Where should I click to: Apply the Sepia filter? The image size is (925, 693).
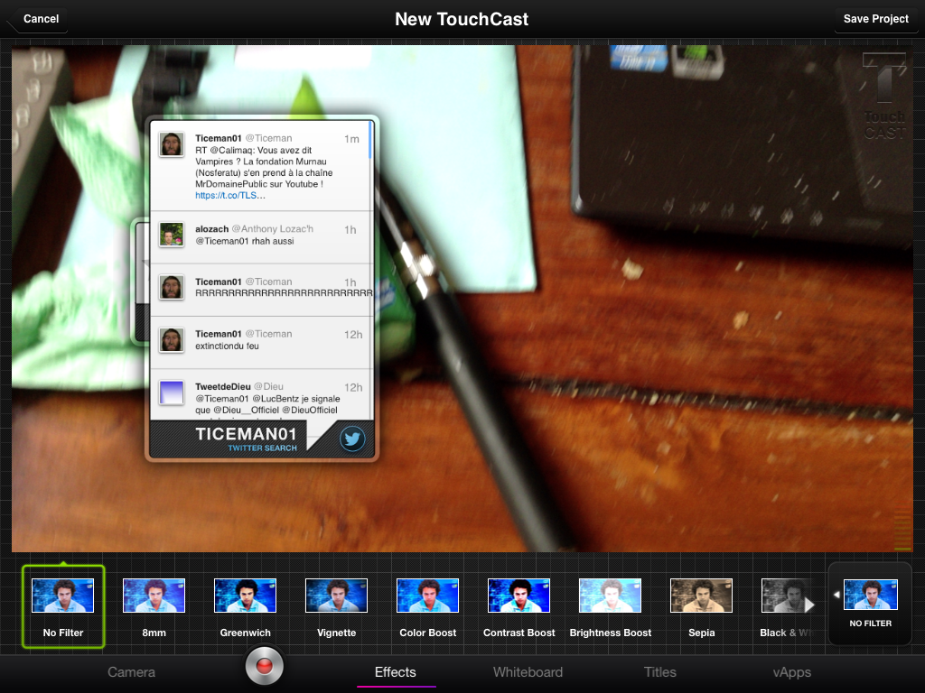(x=701, y=596)
